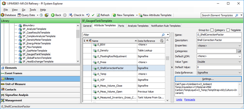The height and width of the screenshot is (109, 244).
Task: Open the Elements navigation pane
Action: coord(40,68)
